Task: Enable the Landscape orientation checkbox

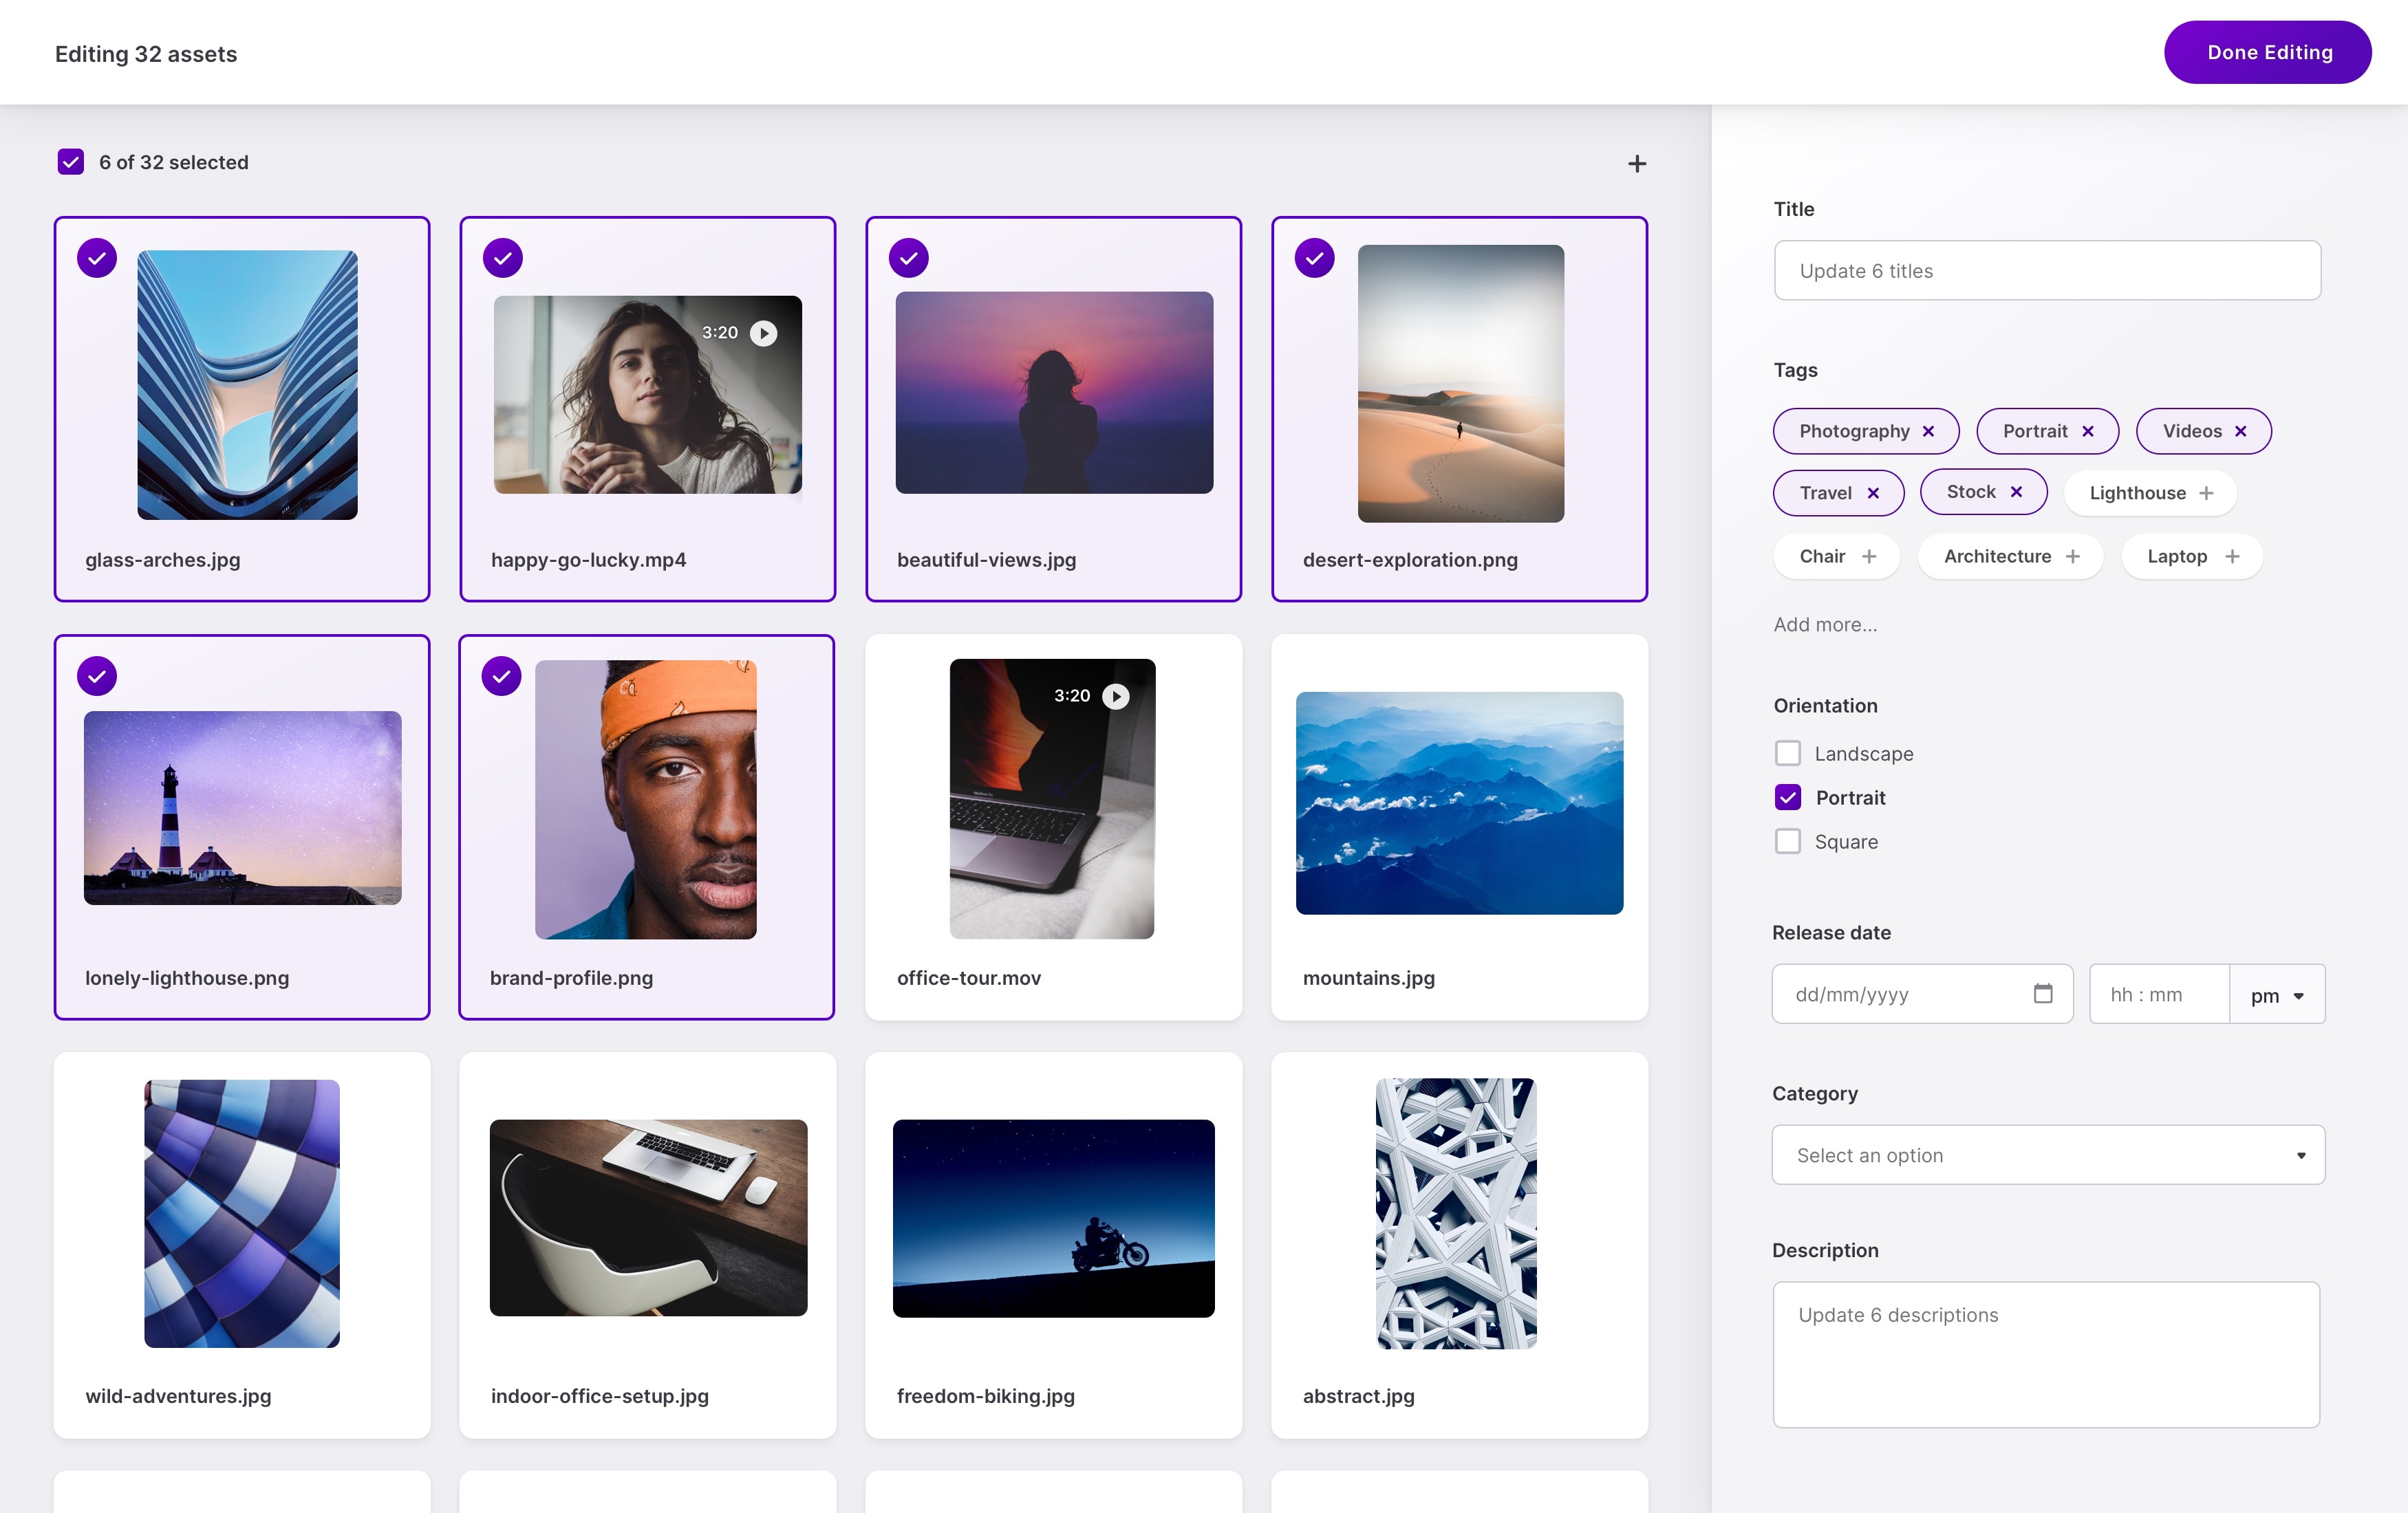Action: [1787, 752]
